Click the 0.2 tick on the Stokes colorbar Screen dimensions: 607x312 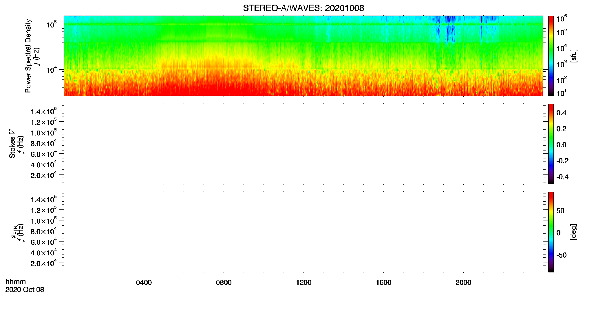coord(561,129)
